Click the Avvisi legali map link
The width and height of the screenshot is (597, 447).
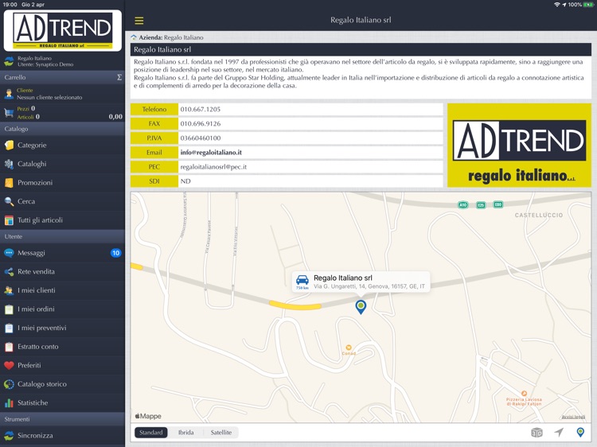pyautogui.click(x=573, y=417)
